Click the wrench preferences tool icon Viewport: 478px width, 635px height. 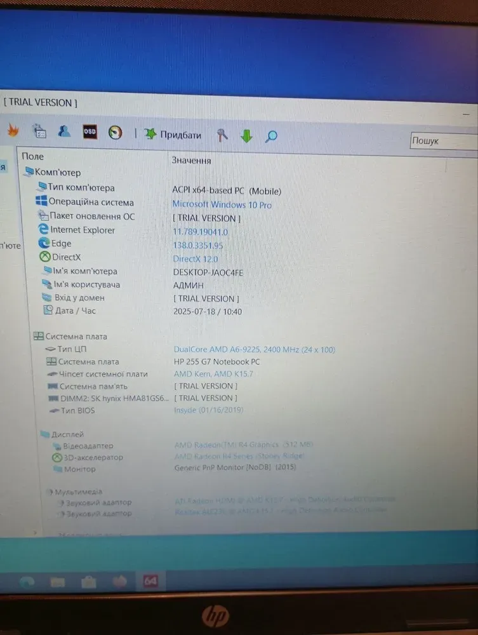(222, 135)
